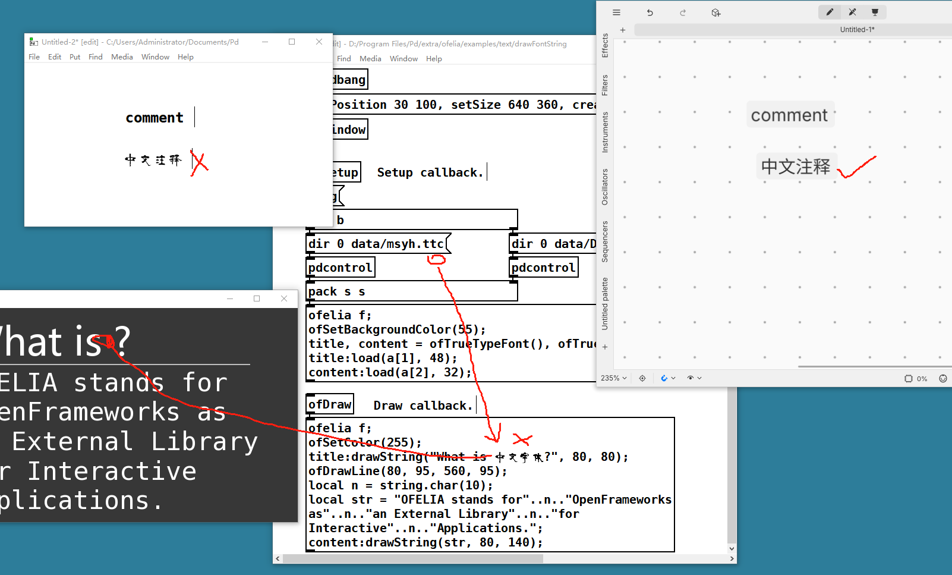Image resolution: width=952 pixels, height=575 pixels.
Task: Add a new palette with plus icon
Action: click(605, 347)
